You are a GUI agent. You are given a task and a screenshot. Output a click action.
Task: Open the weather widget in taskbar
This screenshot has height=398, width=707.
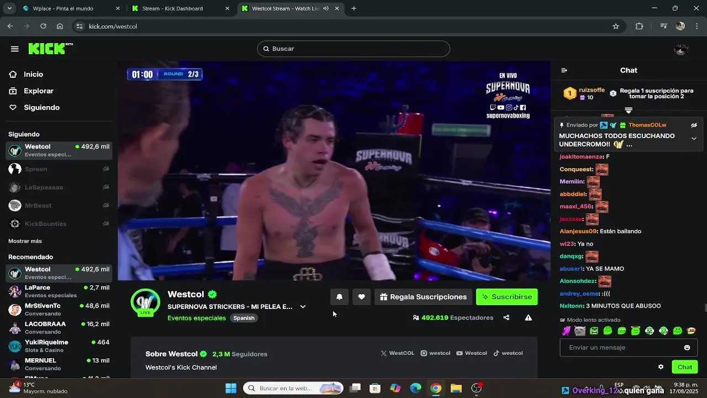[39, 388]
